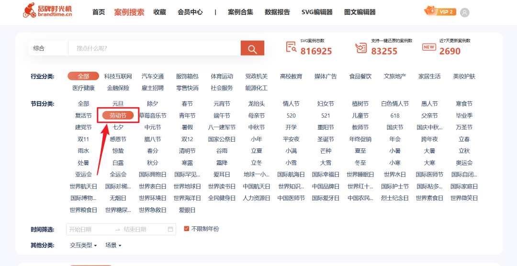Click the 开始日期 start date field
This screenshot has width=517, height=266.
tap(80, 229)
